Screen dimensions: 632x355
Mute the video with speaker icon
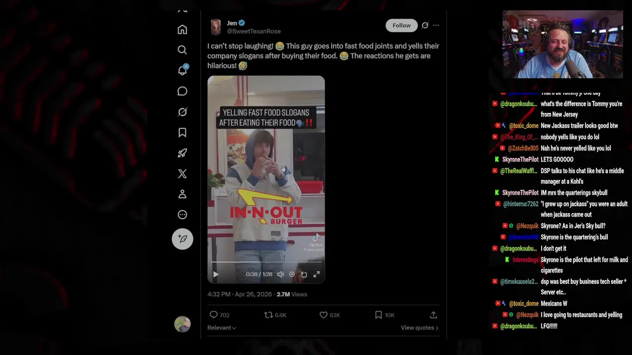(280, 274)
